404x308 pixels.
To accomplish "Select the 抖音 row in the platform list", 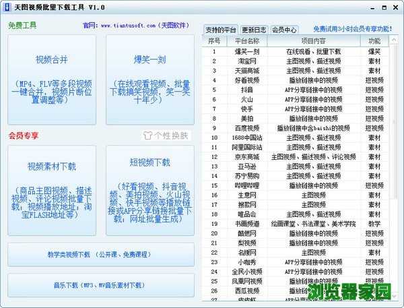I will click(246, 90).
